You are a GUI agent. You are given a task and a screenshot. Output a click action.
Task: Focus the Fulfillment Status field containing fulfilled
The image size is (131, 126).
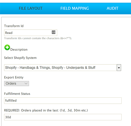pos(63,101)
